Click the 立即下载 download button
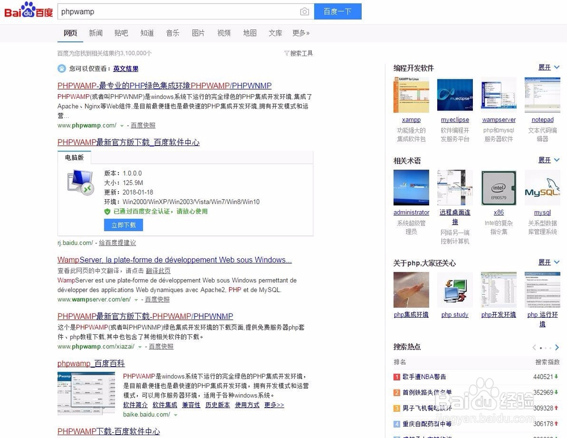The image size is (567, 438). click(x=123, y=225)
